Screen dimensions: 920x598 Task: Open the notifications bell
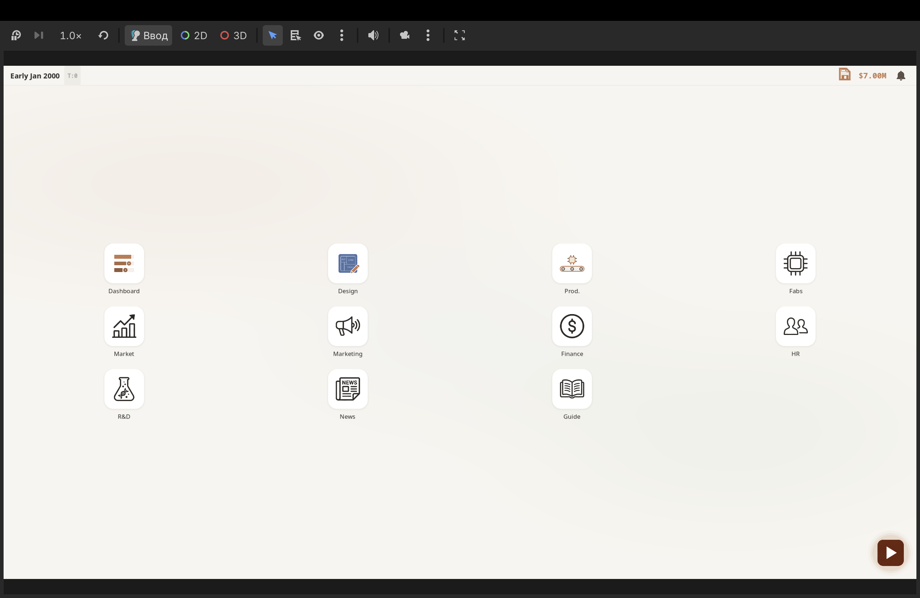pos(900,75)
